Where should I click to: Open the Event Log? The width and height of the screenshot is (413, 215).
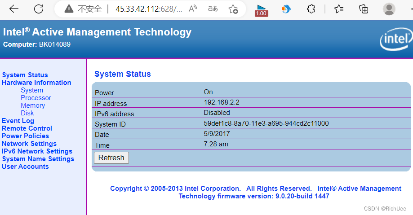[x=18, y=121]
